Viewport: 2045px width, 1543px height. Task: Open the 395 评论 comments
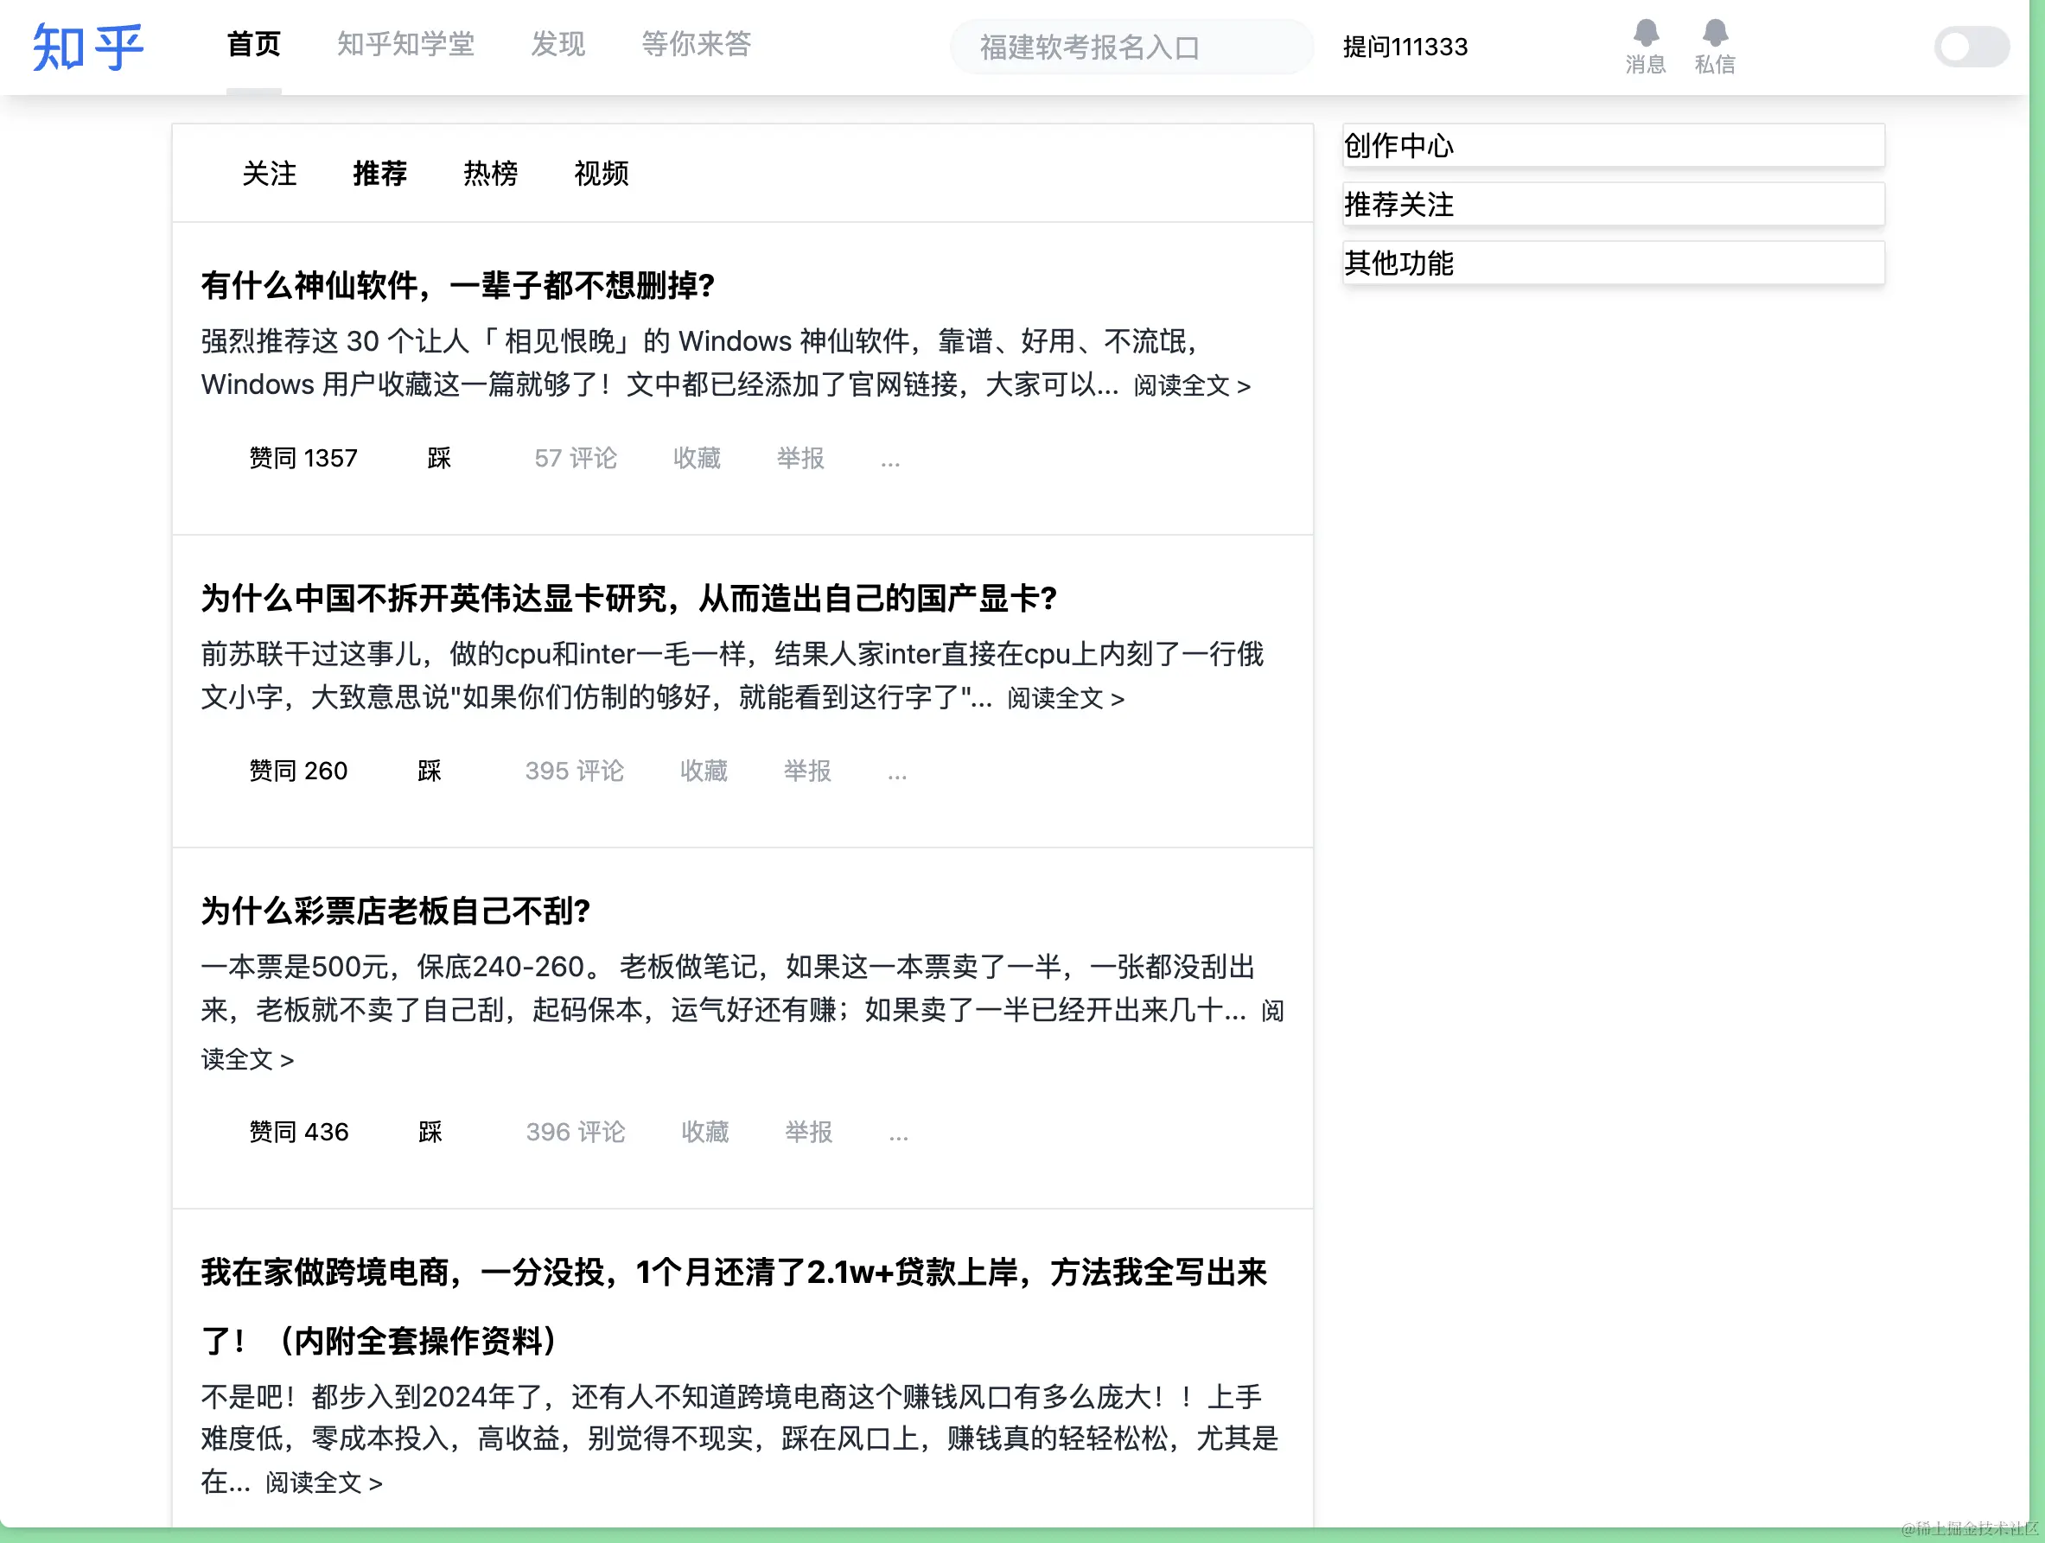pyautogui.click(x=573, y=771)
